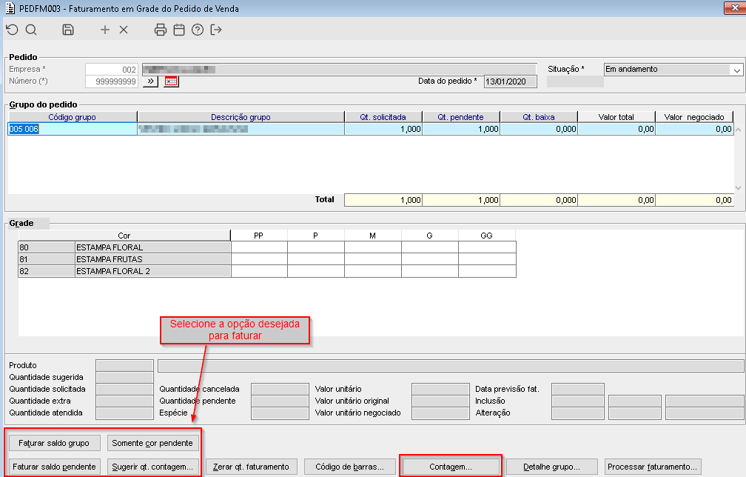Open Detalhe grupo button
Screen dimensions: 746x477
pos(552,467)
